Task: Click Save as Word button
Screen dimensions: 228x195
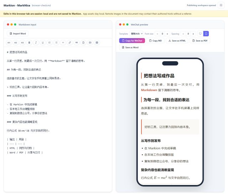Action: point(130,47)
